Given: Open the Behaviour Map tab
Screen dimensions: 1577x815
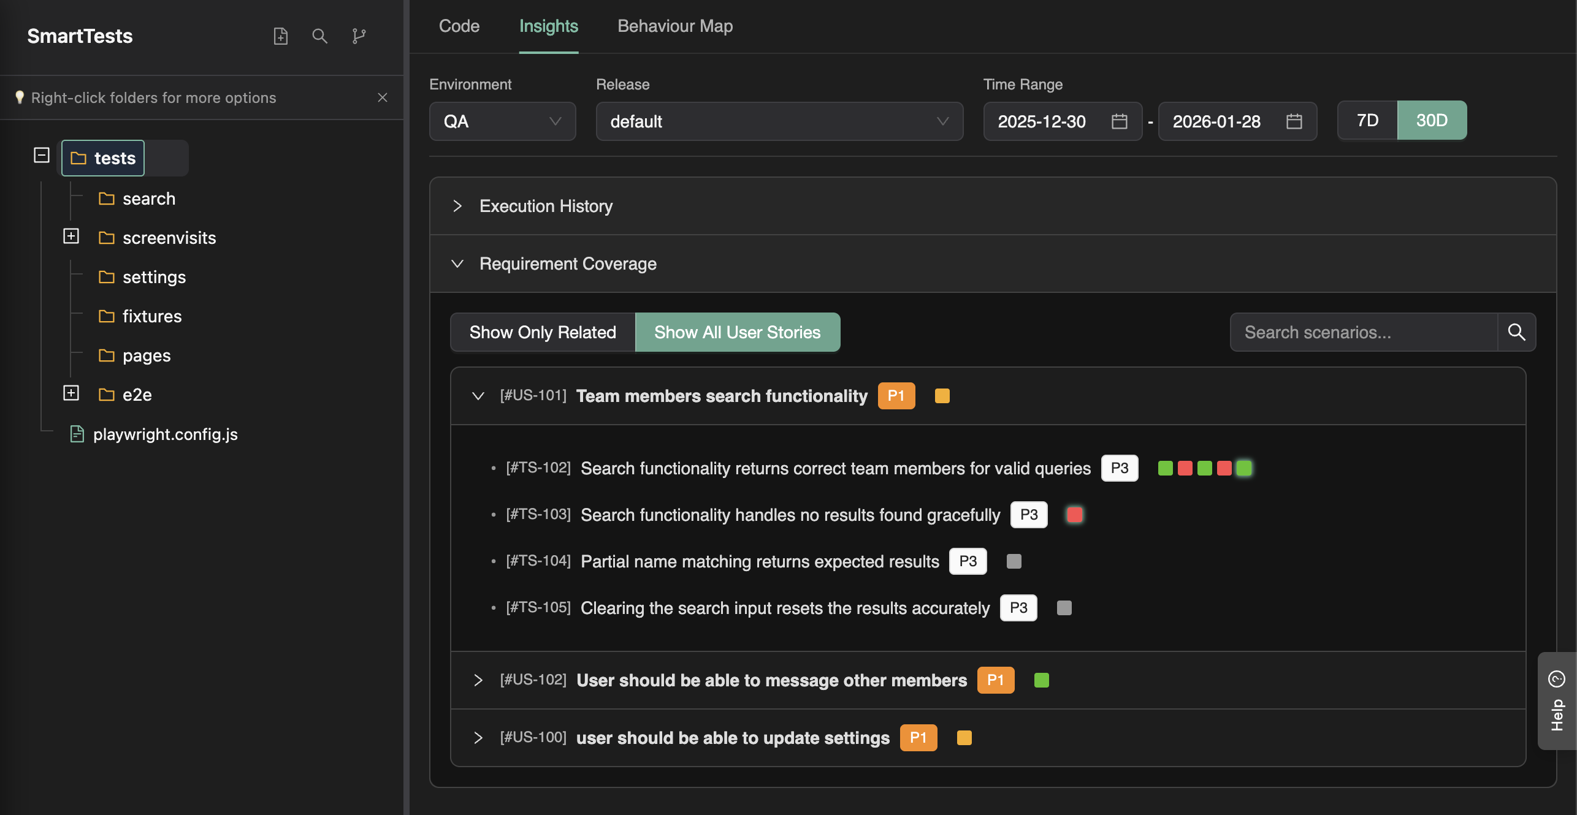Looking at the screenshot, I should pos(675,26).
